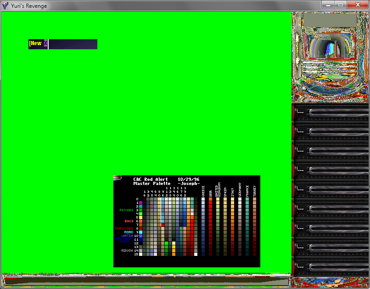This screenshot has height=289, width=370.
Task: Click the ROAD label in the palette
Action: pyautogui.click(x=128, y=232)
